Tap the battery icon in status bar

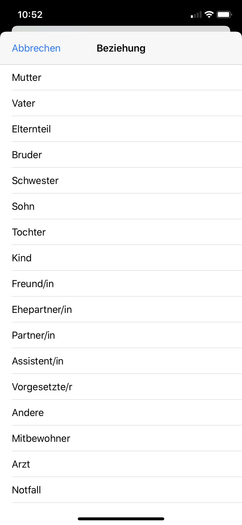pyautogui.click(x=224, y=14)
